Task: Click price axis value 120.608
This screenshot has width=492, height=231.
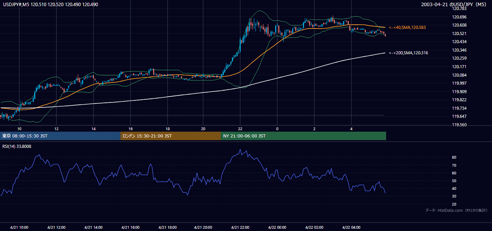Action: tap(460, 25)
